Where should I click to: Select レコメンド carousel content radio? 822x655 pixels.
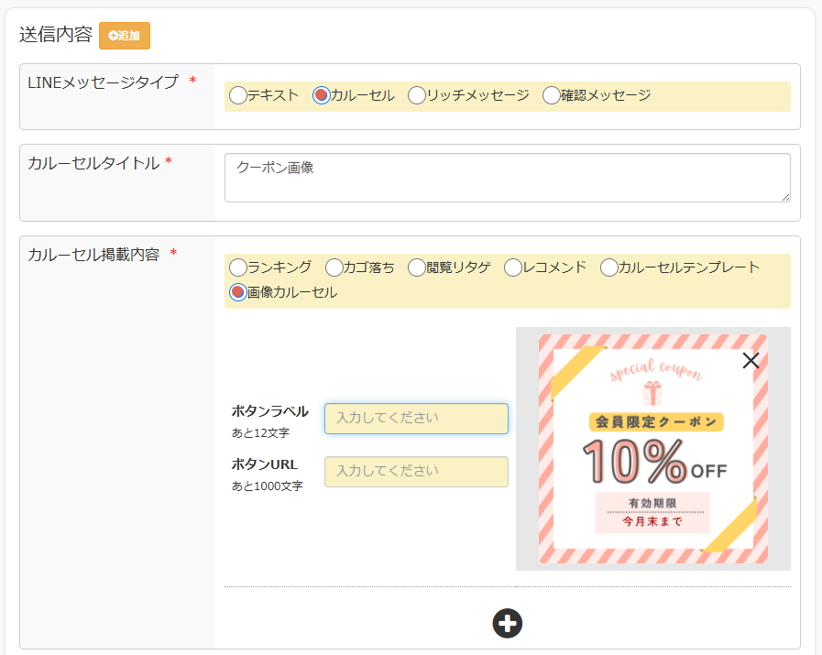512,267
